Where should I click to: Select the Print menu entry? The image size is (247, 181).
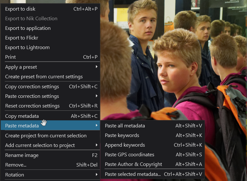(x=50, y=57)
